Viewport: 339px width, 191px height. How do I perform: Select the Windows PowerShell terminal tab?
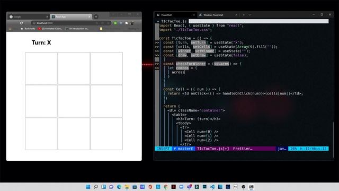click(x=218, y=15)
